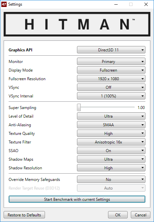This screenshot has height=222, width=154.
Task: Click the Texture Filter label
Action: [x=20, y=142]
